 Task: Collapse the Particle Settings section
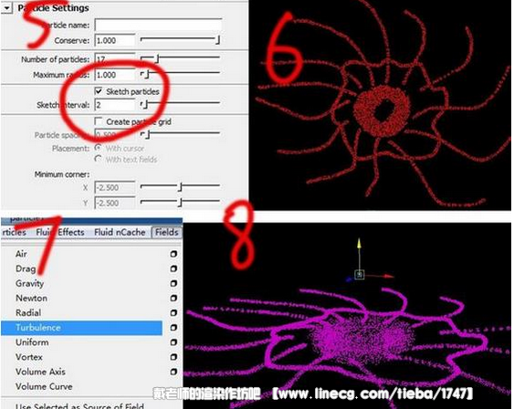point(6,7)
